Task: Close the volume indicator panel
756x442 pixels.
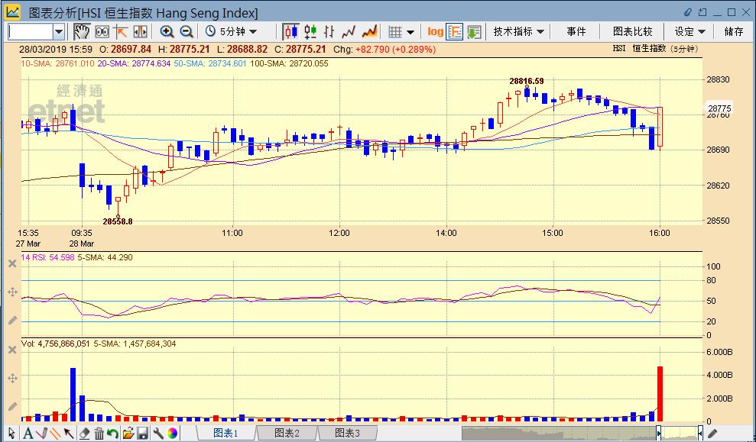Action: point(12,350)
